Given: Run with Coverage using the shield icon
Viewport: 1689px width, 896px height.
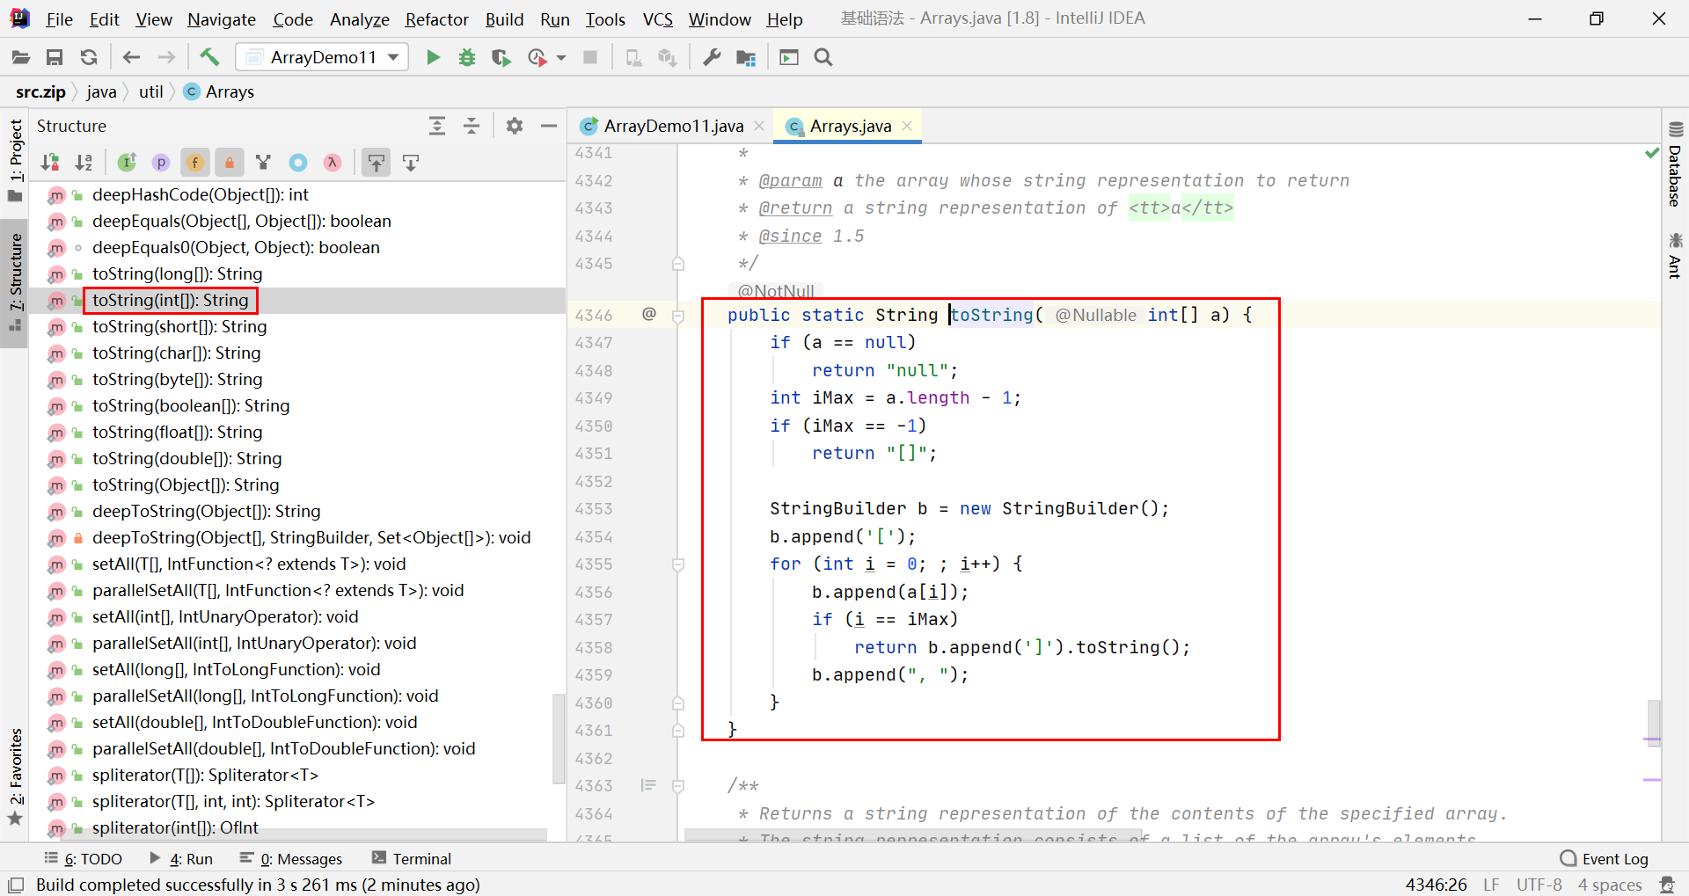Looking at the screenshot, I should (501, 58).
